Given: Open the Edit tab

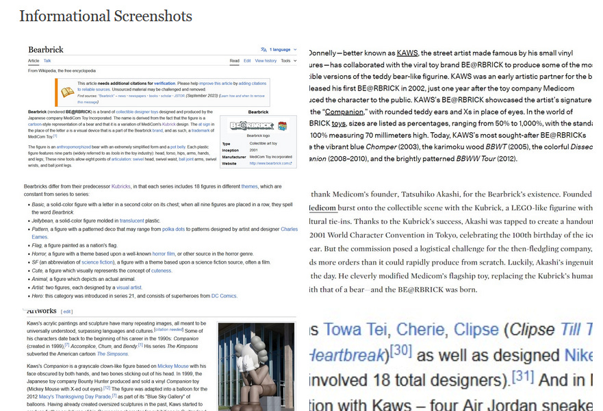Looking at the screenshot, I should click(x=247, y=61).
